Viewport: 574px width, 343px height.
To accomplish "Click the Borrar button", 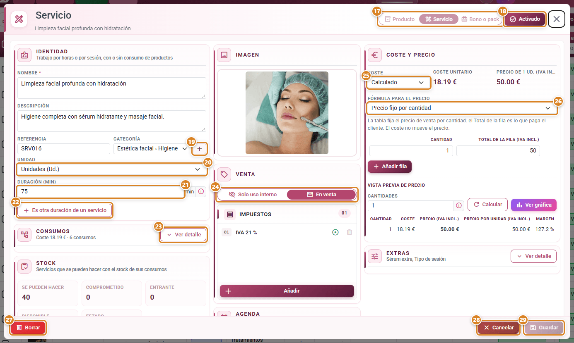I will (x=28, y=328).
